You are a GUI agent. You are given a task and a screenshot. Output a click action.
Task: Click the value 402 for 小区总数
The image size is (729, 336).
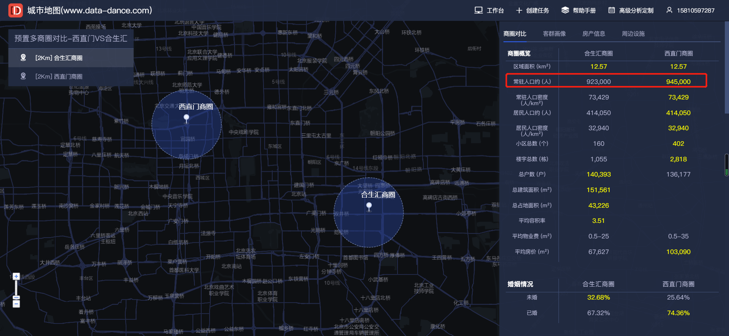pyautogui.click(x=679, y=144)
